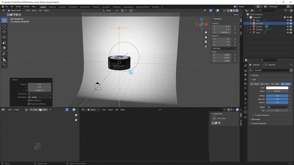294x165 pixels.
Task: Toggle the Shadow checkbox in Light panel
Action: [x=253, y=119]
